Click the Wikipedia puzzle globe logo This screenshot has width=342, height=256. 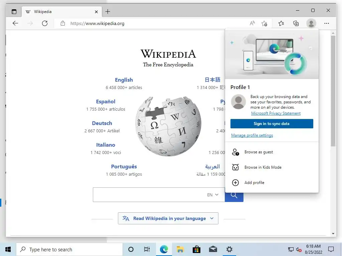[x=168, y=126]
